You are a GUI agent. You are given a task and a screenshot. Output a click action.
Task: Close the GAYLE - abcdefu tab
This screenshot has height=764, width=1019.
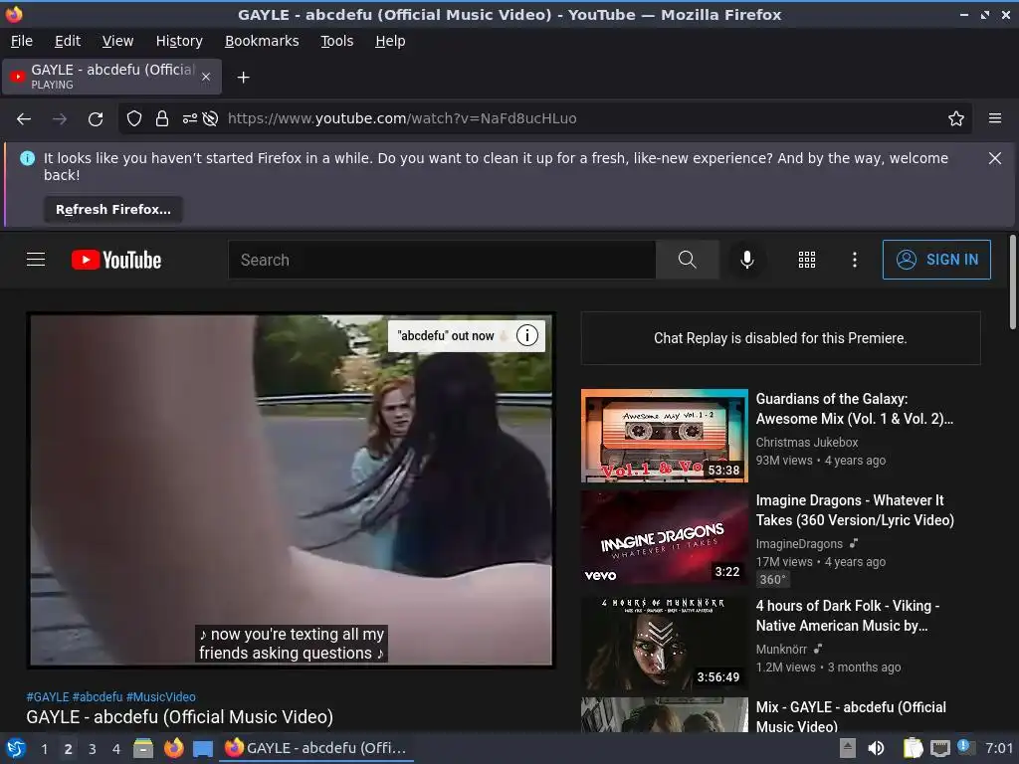click(206, 77)
